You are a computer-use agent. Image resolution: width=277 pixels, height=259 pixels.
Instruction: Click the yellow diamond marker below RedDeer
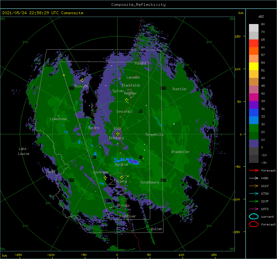click(x=126, y=100)
